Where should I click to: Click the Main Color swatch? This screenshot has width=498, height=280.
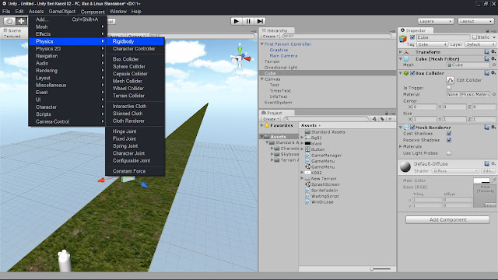(482, 180)
